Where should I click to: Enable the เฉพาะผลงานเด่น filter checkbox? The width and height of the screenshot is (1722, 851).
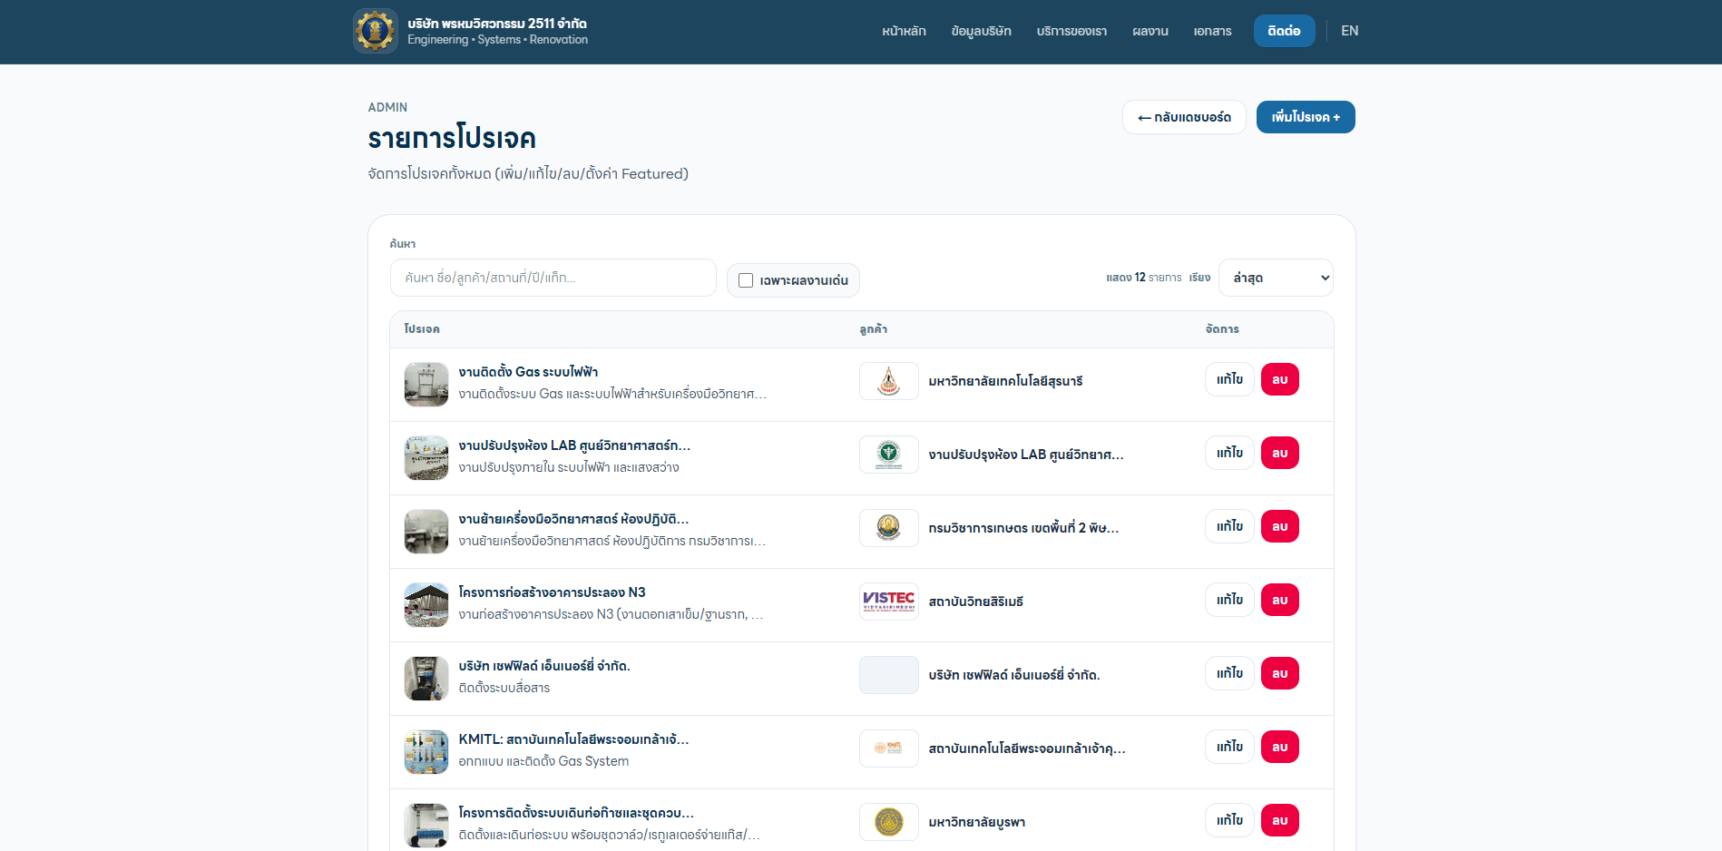(746, 280)
